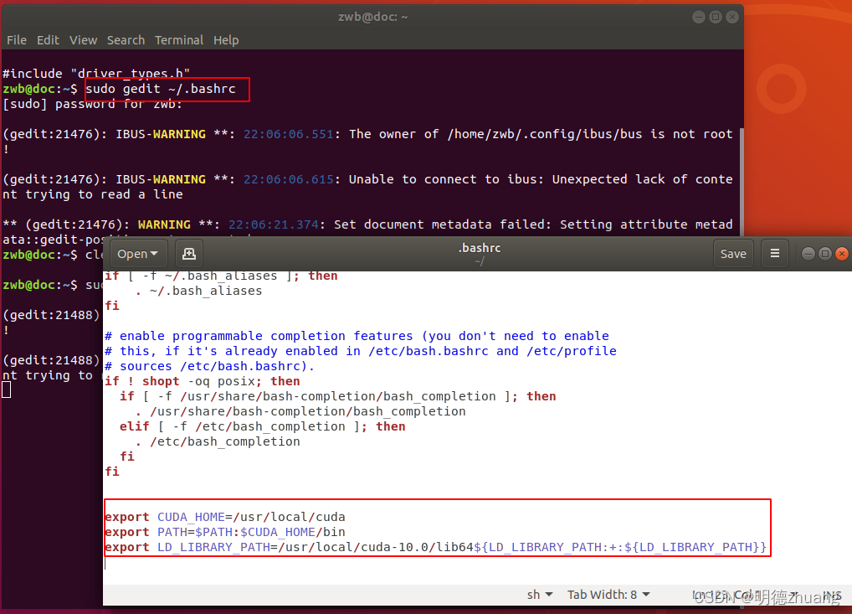Maximize the terminal window

click(716, 17)
